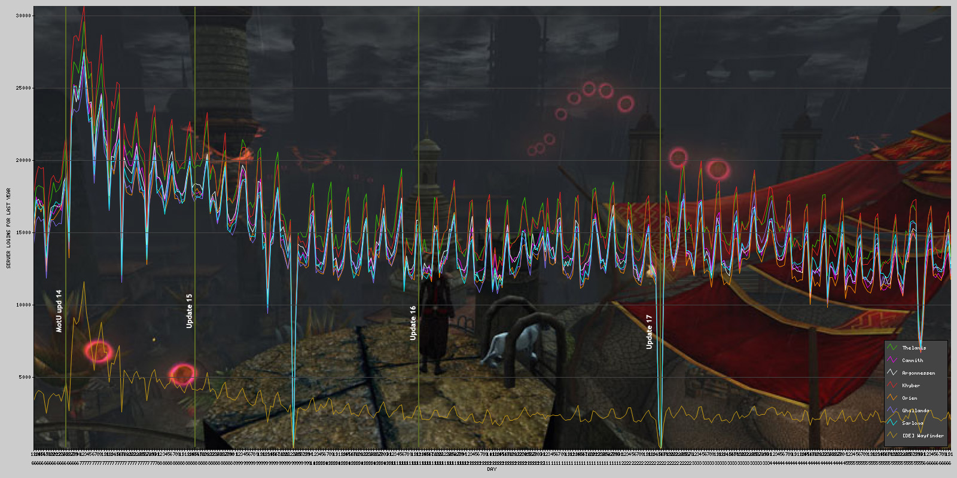Click the green Thelanis legend line icon
The height and width of the screenshot is (478, 957).
(x=892, y=348)
